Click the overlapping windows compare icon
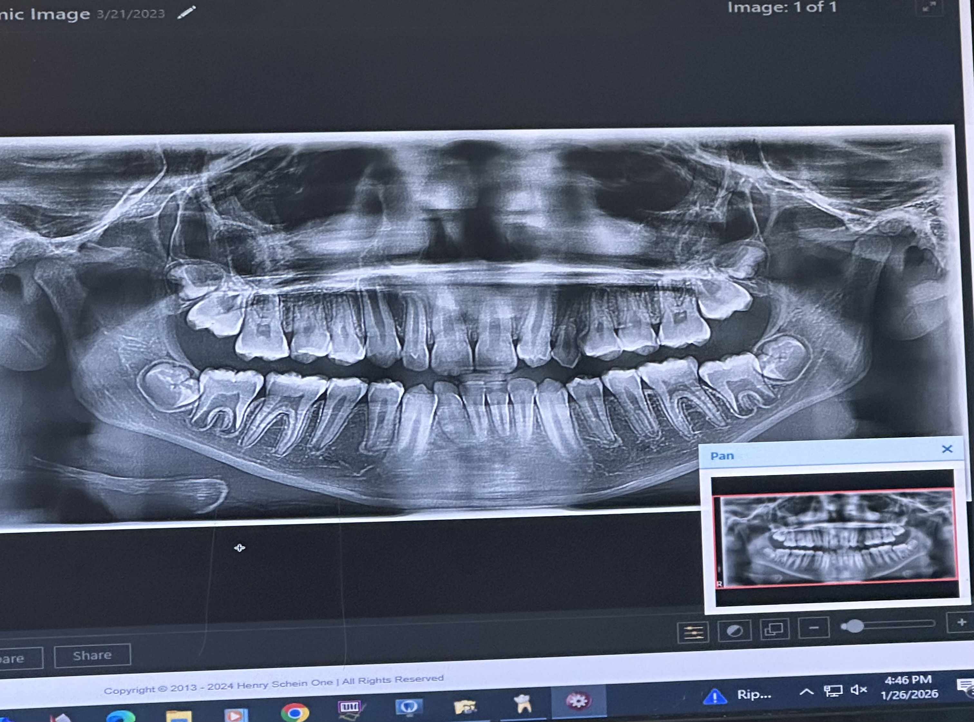The height and width of the screenshot is (722, 974). (x=774, y=629)
